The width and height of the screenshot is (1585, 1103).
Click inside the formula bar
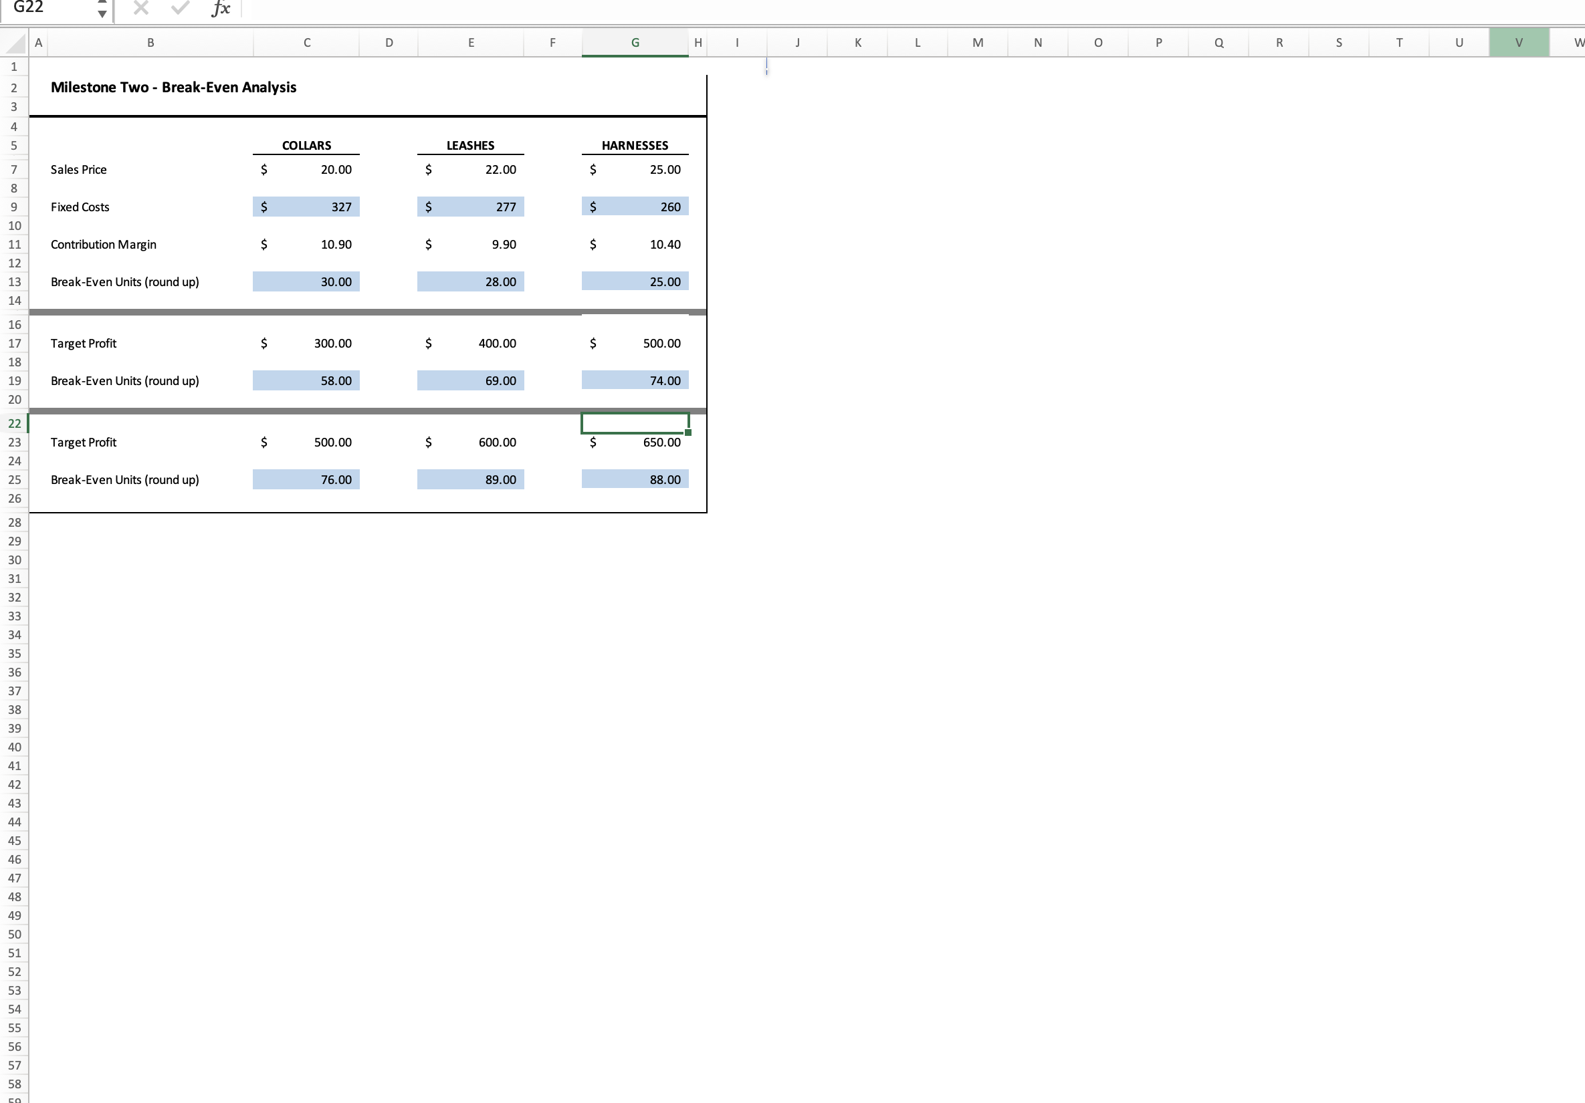pyautogui.click(x=484, y=9)
